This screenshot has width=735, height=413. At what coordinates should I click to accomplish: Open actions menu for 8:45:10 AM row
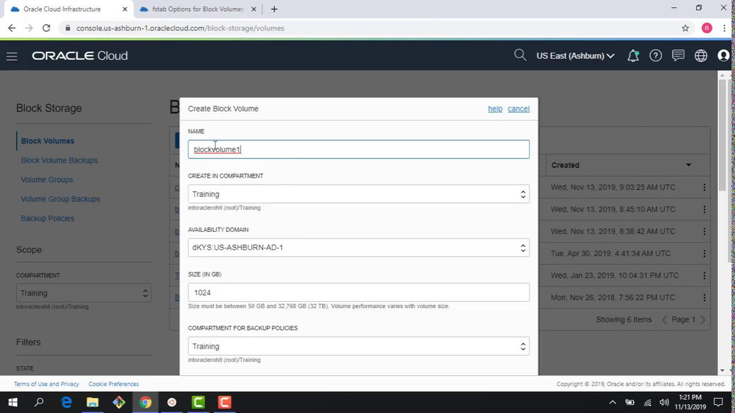point(704,209)
